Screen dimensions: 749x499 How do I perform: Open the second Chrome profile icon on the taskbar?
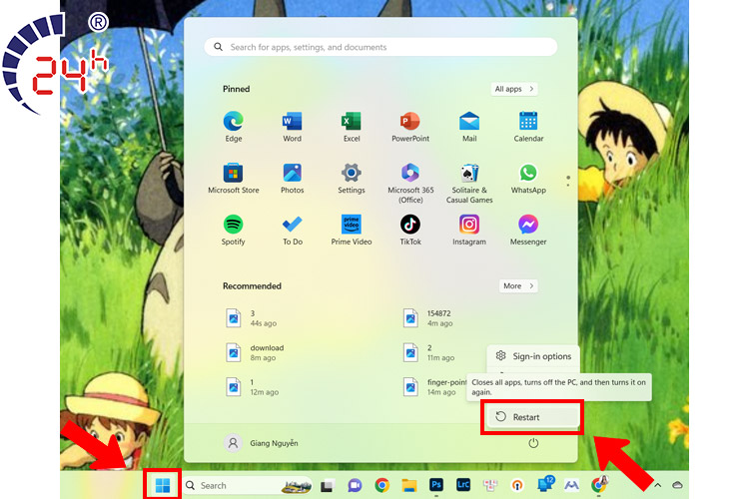(599, 484)
